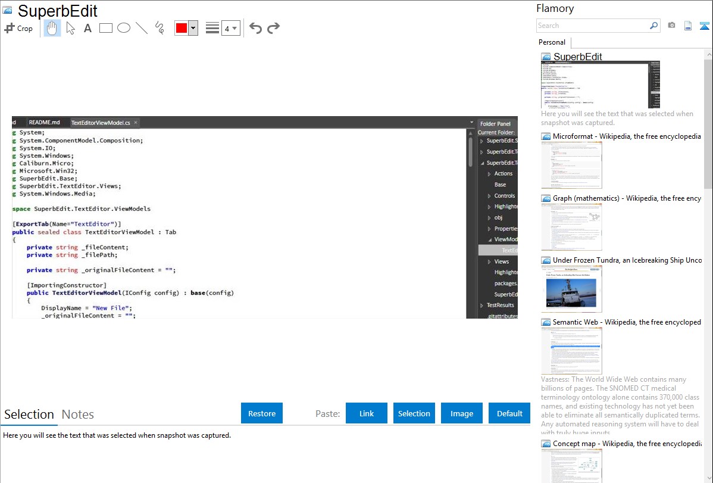Click the 'Vastness: The World Wide Web' description text
The height and width of the screenshot is (483, 713).
click(620, 406)
